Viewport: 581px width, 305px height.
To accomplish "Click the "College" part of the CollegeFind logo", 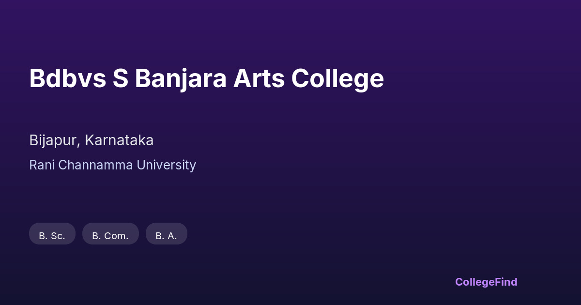I will pyautogui.click(x=475, y=282).
